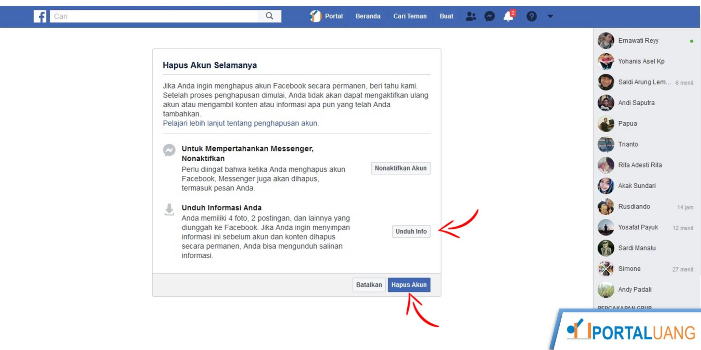The width and height of the screenshot is (701, 350).
Task: Open chat with Andi Saputra
Action: (x=647, y=103)
